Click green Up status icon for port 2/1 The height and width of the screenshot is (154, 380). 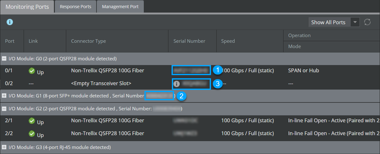coord(32,121)
